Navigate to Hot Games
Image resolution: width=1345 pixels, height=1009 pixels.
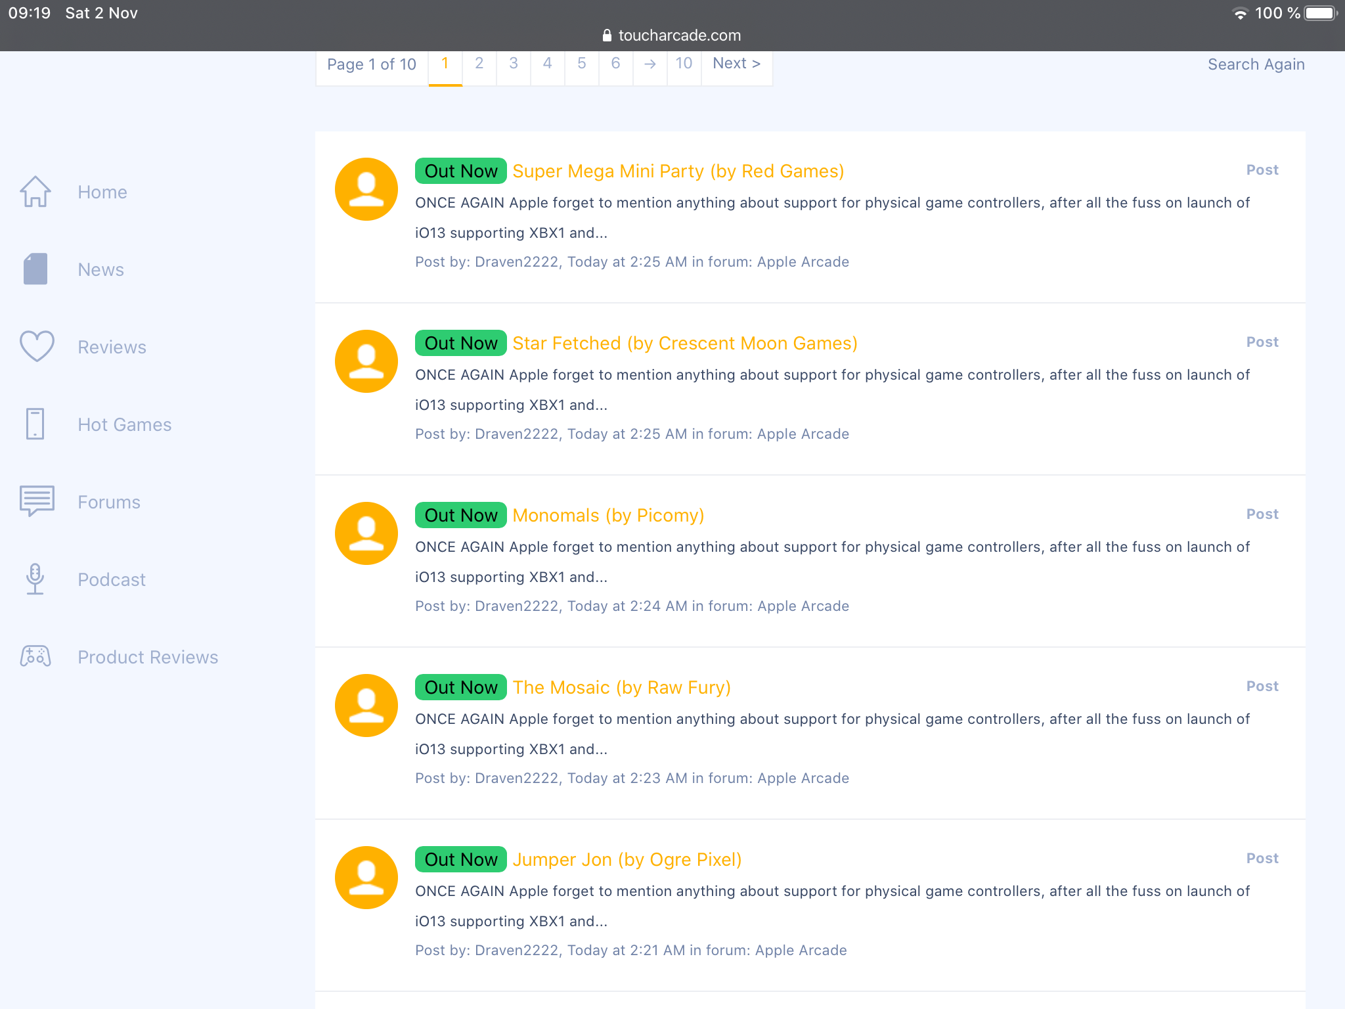point(124,424)
